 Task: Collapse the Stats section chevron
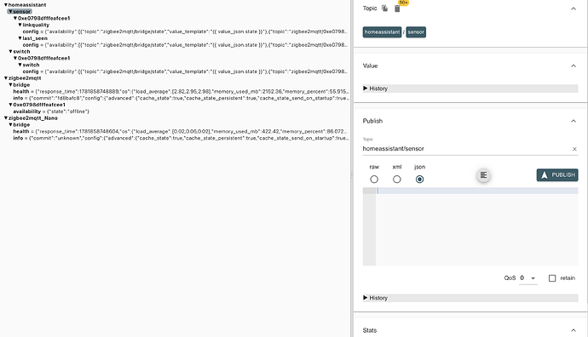pos(573,330)
